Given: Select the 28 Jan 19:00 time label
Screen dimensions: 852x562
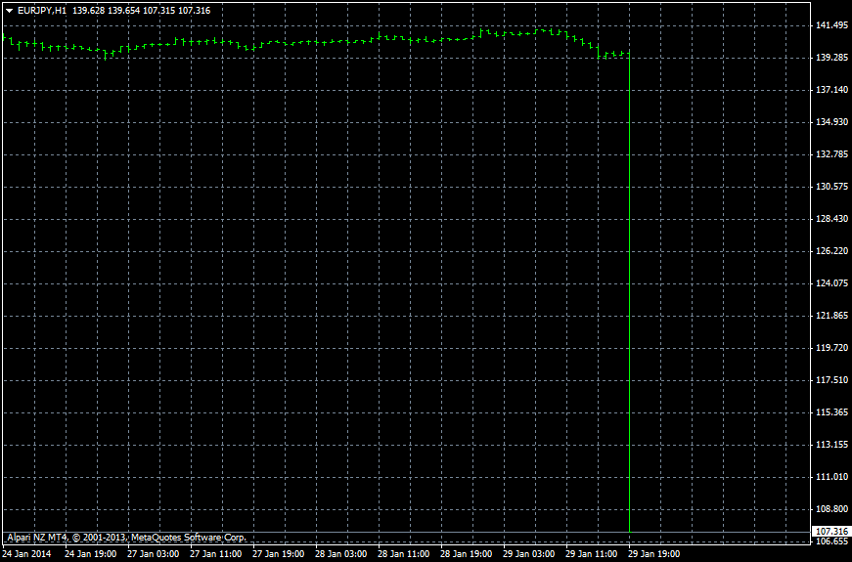Looking at the screenshot, I should tap(466, 554).
